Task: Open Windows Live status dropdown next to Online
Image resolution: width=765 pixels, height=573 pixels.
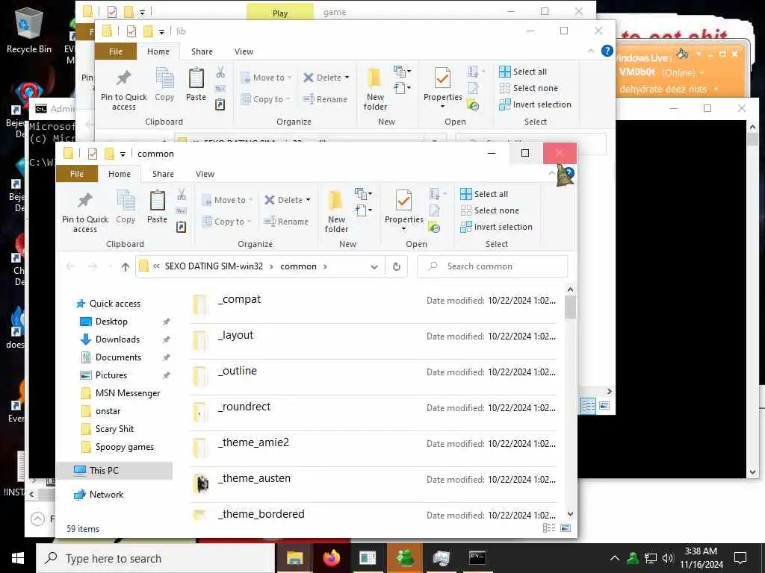Action: (x=702, y=72)
